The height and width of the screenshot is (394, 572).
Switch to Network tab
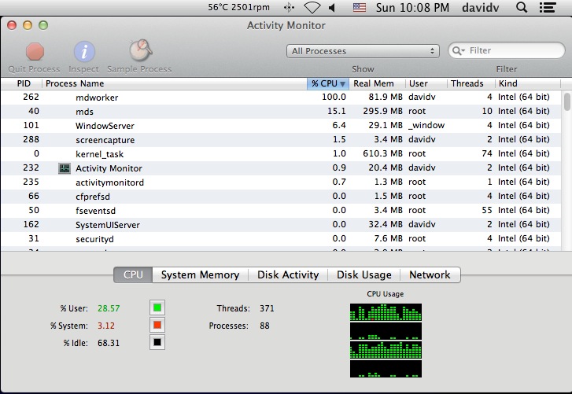pyautogui.click(x=430, y=274)
